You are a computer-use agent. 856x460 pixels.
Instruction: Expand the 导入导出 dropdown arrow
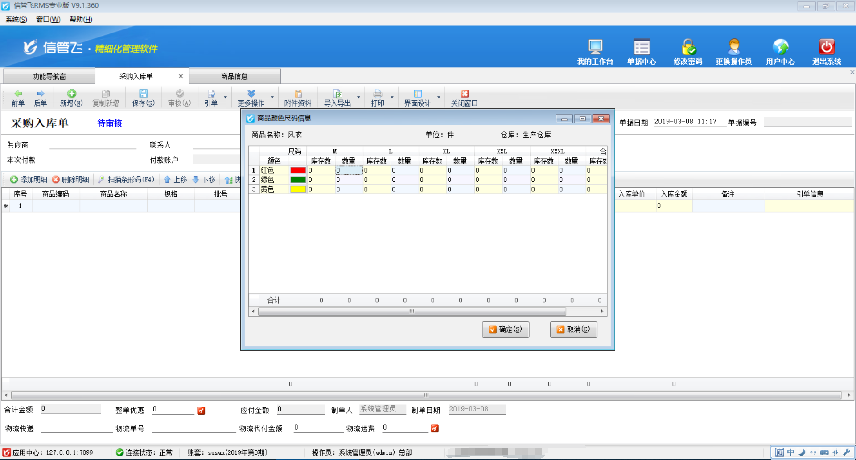(x=358, y=97)
